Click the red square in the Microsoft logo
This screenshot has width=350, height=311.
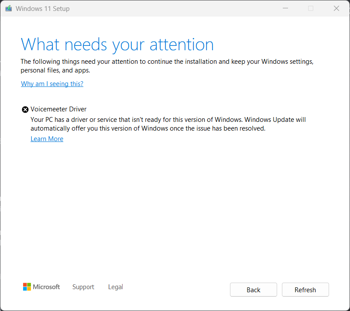[x=25, y=285]
